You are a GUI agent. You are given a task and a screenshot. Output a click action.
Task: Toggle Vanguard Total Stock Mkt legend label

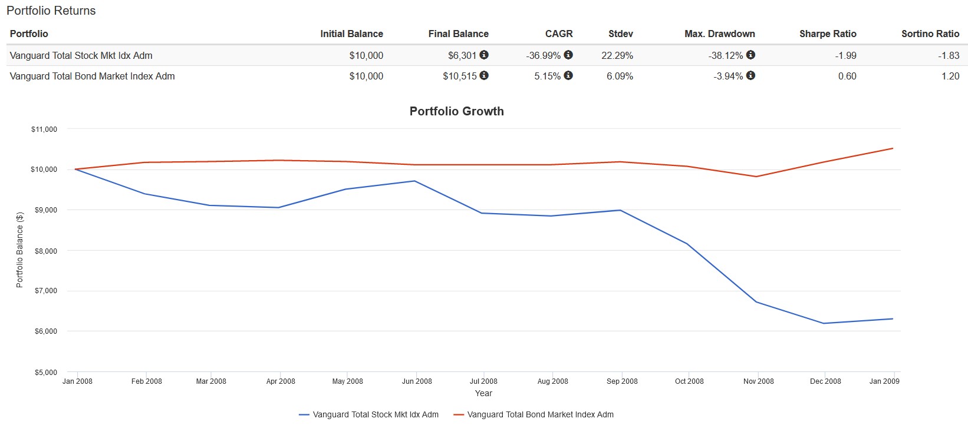376,414
